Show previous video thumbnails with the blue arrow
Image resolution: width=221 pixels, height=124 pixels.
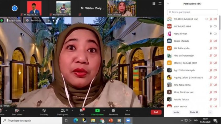click(x=14, y=8)
